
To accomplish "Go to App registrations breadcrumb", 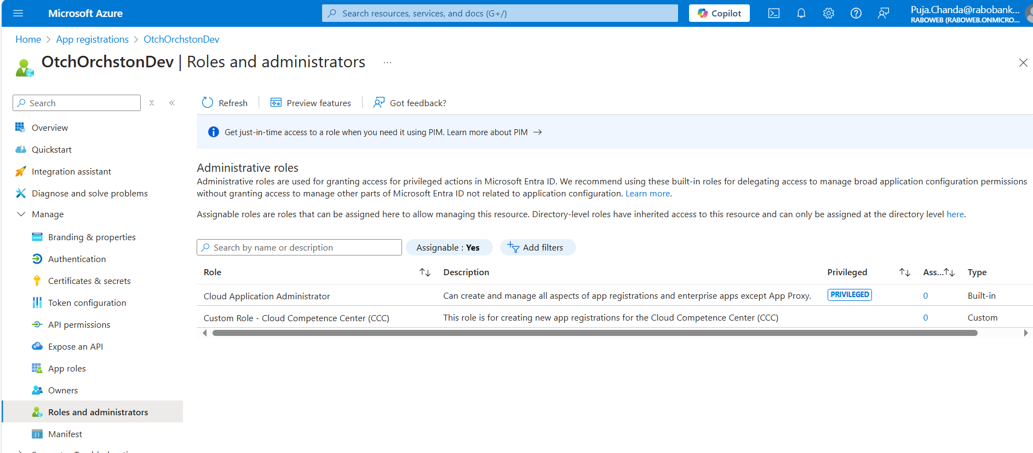I will click(x=92, y=39).
